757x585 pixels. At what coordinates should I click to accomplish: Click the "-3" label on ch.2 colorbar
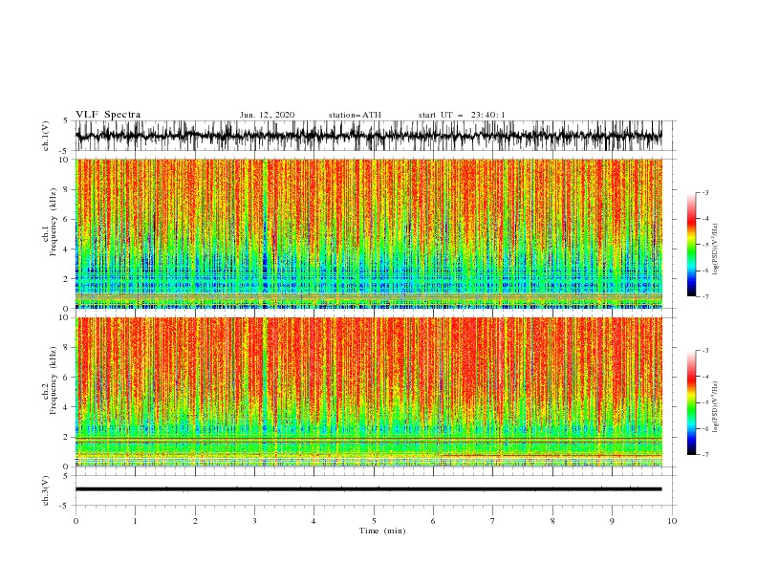705,351
